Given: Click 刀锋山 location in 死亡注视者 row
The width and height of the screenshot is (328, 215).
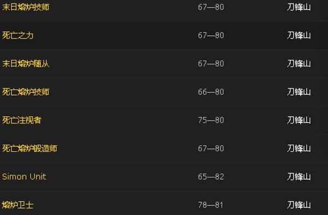Looking at the screenshot, I should [298, 120].
